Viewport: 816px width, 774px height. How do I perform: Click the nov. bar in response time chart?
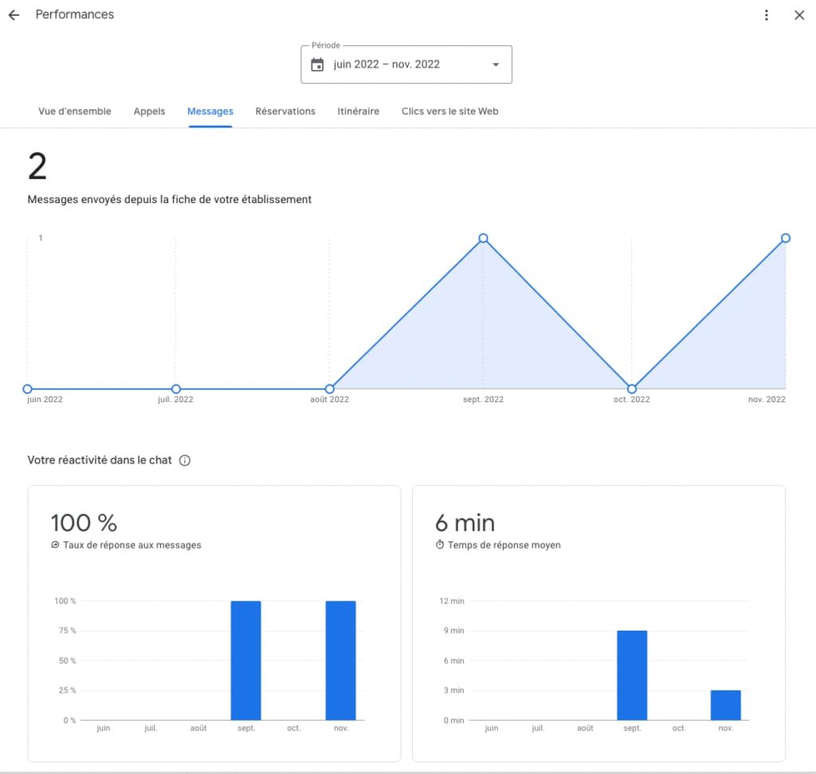pos(725,706)
